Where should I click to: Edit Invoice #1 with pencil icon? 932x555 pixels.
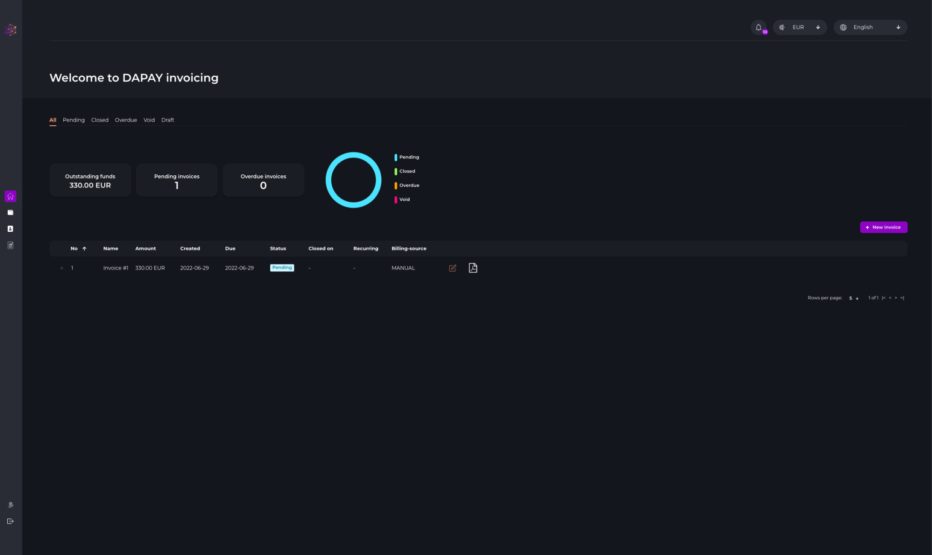pyautogui.click(x=452, y=268)
